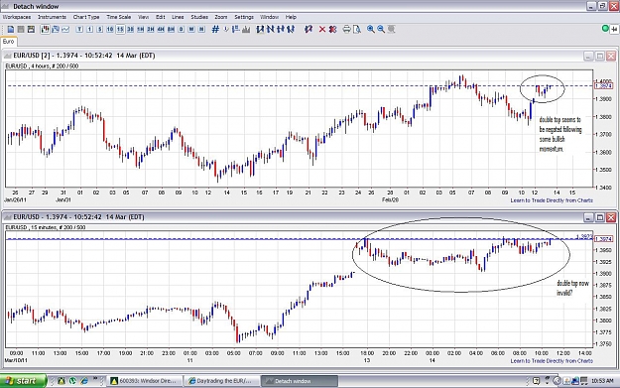Viewport: 620px width, 388px height.
Task: Select the Euro workspace tab
Action: pos(8,42)
